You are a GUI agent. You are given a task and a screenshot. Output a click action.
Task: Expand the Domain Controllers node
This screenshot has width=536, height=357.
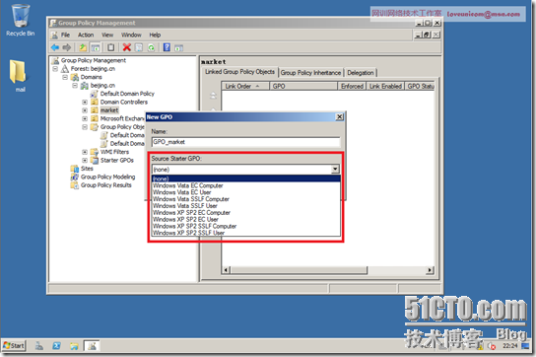tap(85, 102)
